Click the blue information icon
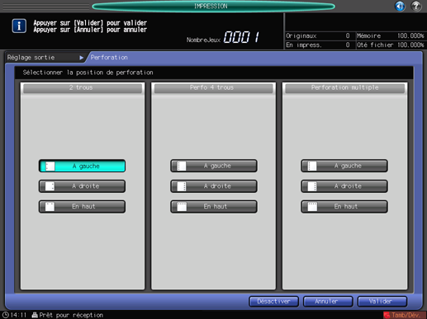This screenshot has height=319, width=427. pyautogui.click(x=19, y=26)
